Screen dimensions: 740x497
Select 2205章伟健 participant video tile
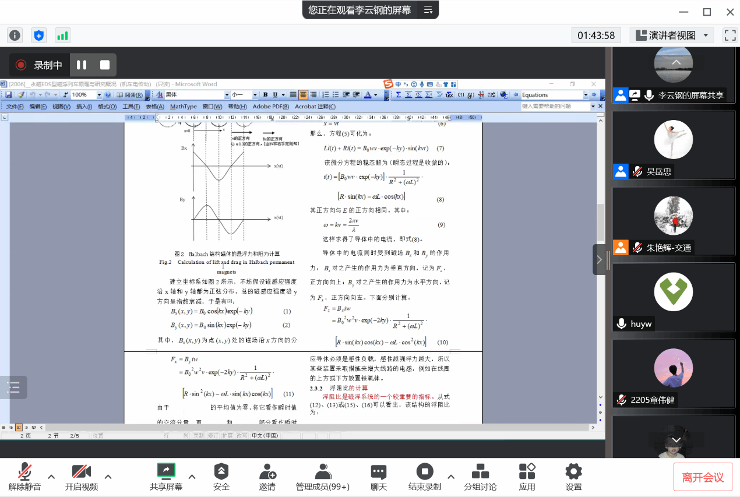[674, 373]
